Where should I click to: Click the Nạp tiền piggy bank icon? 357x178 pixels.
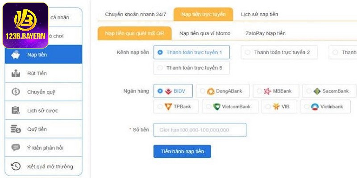point(16,55)
